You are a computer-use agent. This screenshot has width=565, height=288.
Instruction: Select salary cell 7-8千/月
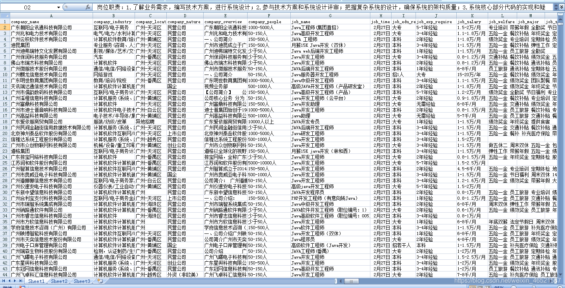472,275
